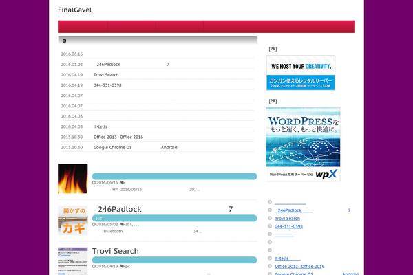The image size is (413, 275).
Task: Click the pc tag beside 2016/04/19
Action: 127,266
